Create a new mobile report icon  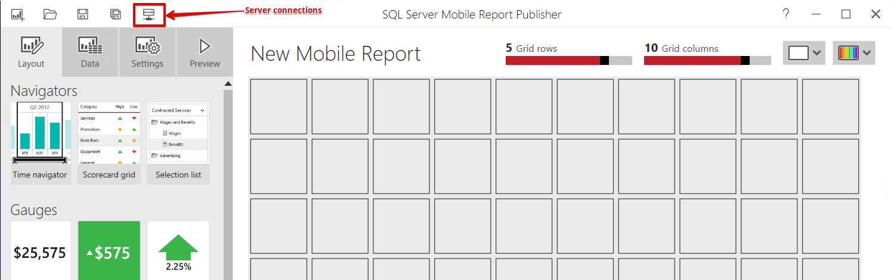click(x=18, y=15)
